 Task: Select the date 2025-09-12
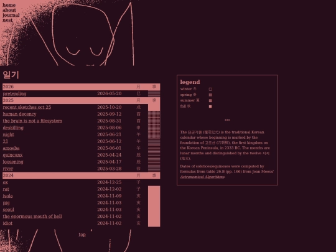pos(110,114)
